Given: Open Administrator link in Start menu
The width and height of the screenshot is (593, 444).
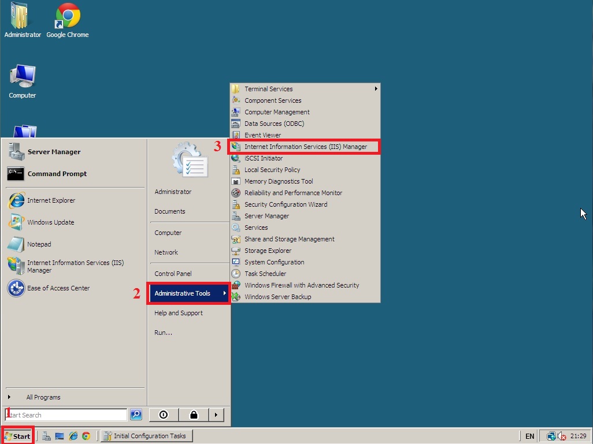Looking at the screenshot, I should (x=173, y=192).
